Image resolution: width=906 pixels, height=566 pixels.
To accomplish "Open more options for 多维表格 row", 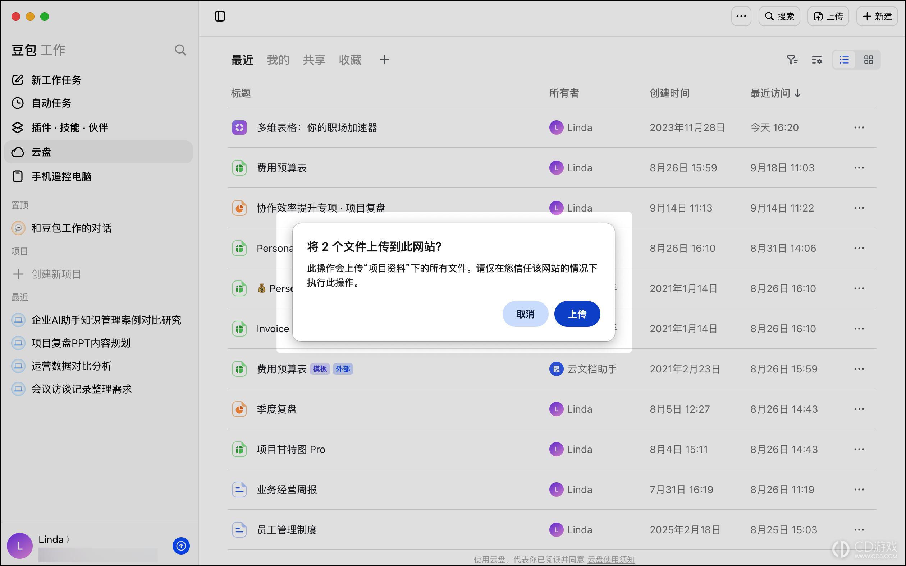I will tap(859, 127).
